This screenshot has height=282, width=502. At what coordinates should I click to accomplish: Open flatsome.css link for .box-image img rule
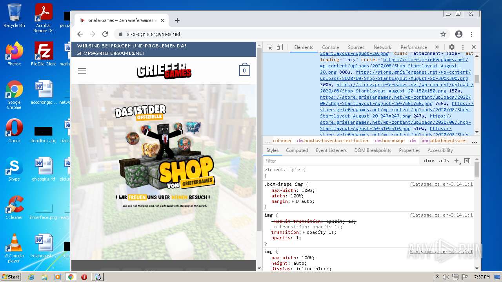(x=441, y=184)
